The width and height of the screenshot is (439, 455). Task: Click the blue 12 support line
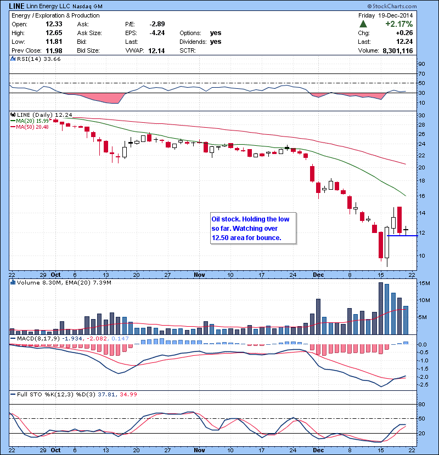click(x=402, y=236)
